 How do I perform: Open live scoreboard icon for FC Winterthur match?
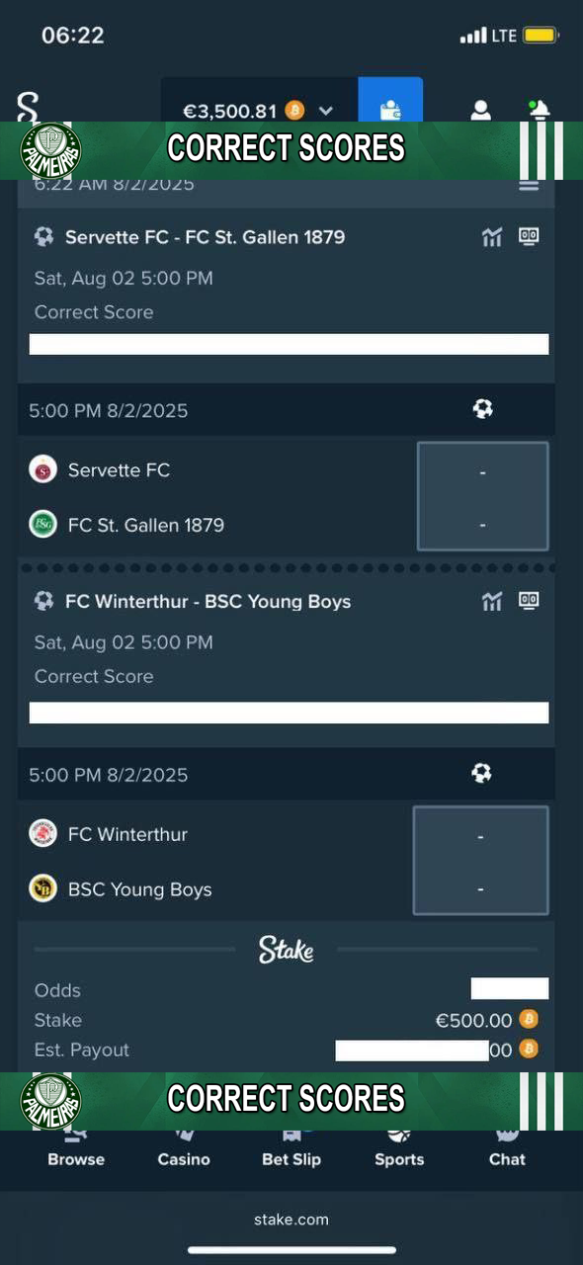pyautogui.click(x=529, y=600)
